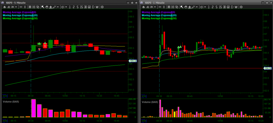Click the circled X icon in 1 Minute toolbar
Image resolution: width=273 pixels, height=123 pixels.
(x=241, y=7)
